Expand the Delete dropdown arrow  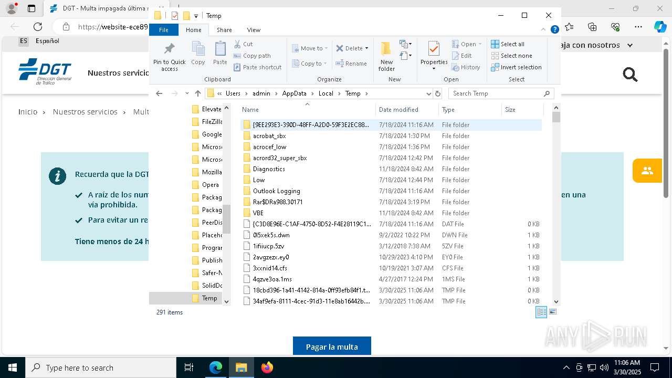[366, 48]
